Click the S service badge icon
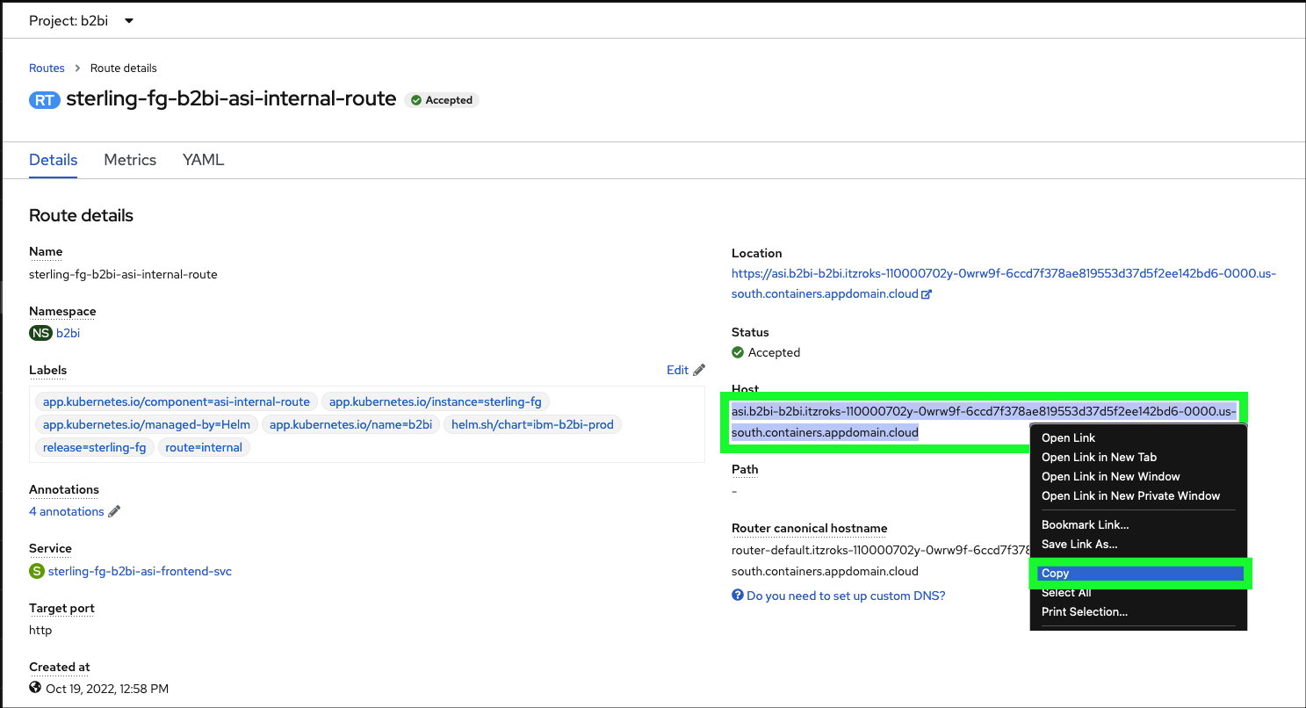Image resolution: width=1306 pixels, height=708 pixels. pyautogui.click(x=37, y=571)
